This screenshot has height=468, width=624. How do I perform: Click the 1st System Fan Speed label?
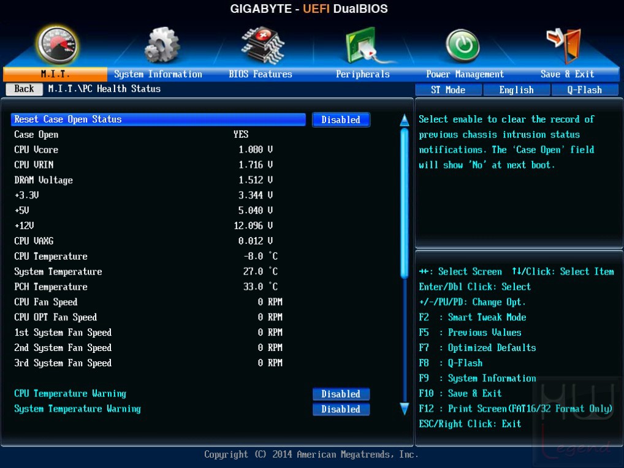point(63,333)
